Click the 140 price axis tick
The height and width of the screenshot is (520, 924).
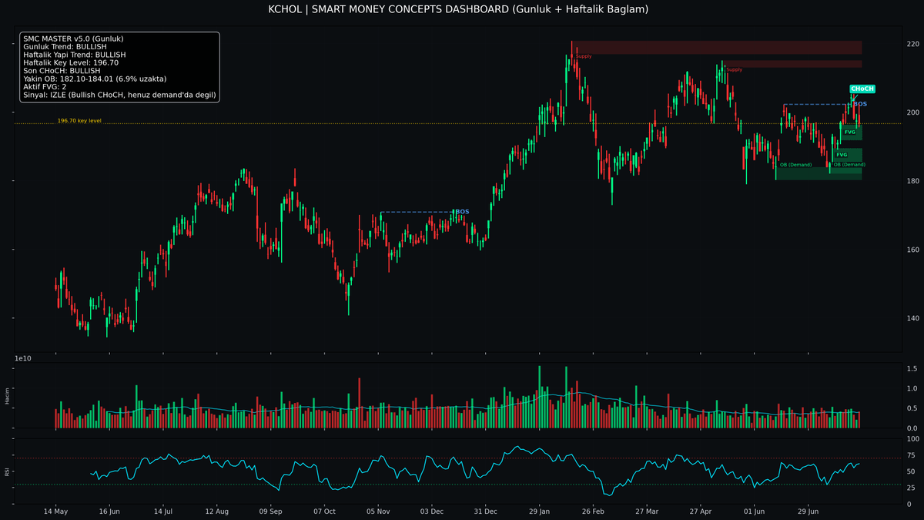click(x=913, y=318)
